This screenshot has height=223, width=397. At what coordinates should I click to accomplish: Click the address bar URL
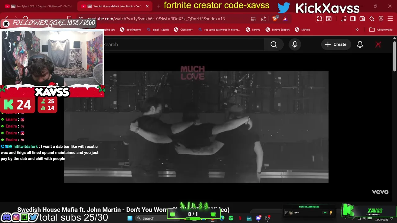pyautogui.click(x=156, y=19)
